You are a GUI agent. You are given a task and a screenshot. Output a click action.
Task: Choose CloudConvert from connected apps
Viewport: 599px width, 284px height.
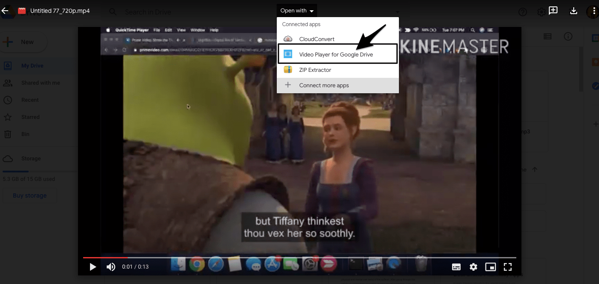click(317, 39)
